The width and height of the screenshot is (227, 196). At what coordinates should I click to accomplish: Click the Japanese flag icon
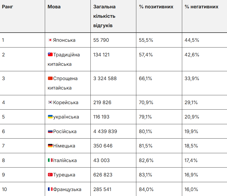point(50,40)
